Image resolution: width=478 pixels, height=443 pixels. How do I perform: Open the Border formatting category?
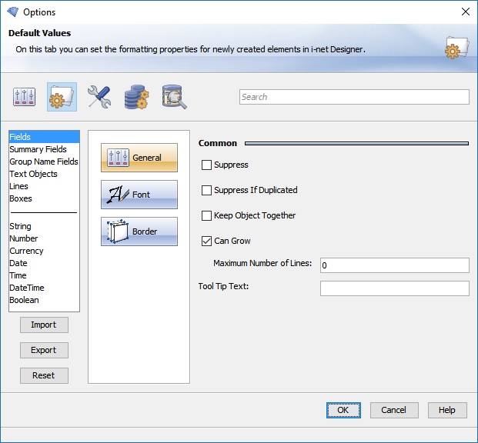point(139,231)
